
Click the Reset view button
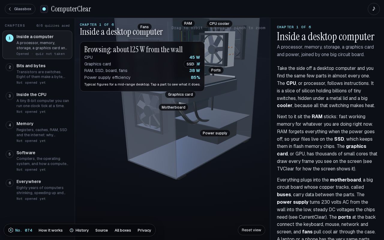coord(251,230)
